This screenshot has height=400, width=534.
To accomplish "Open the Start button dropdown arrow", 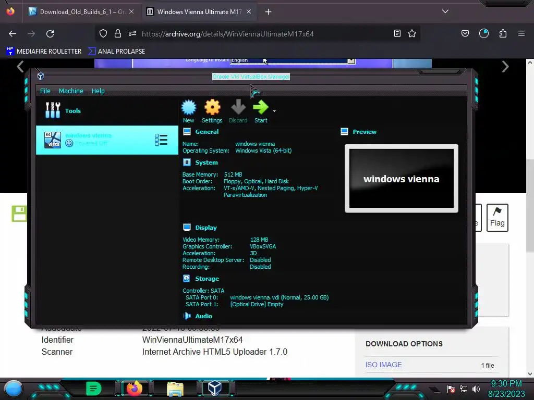I will (274, 110).
